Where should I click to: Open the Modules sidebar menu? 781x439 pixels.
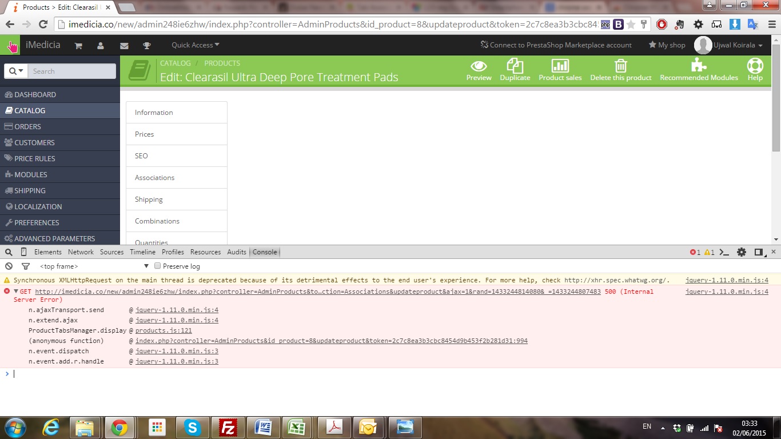[60, 174]
